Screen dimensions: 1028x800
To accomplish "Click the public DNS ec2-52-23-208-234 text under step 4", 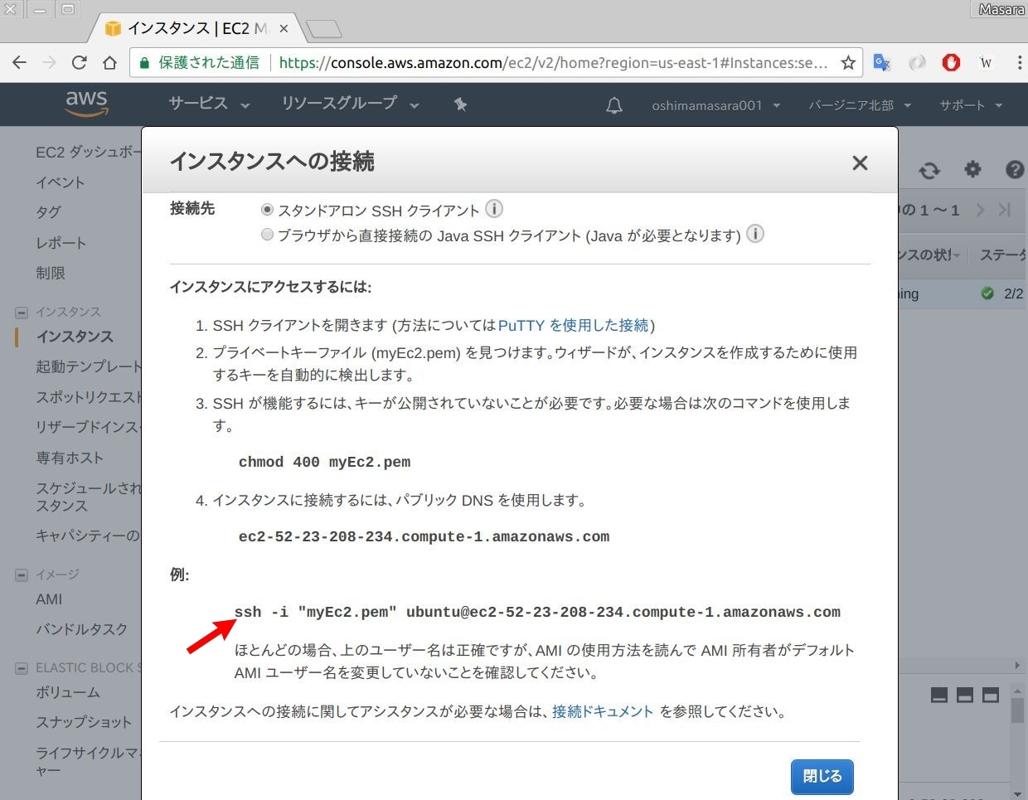I will point(424,536).
